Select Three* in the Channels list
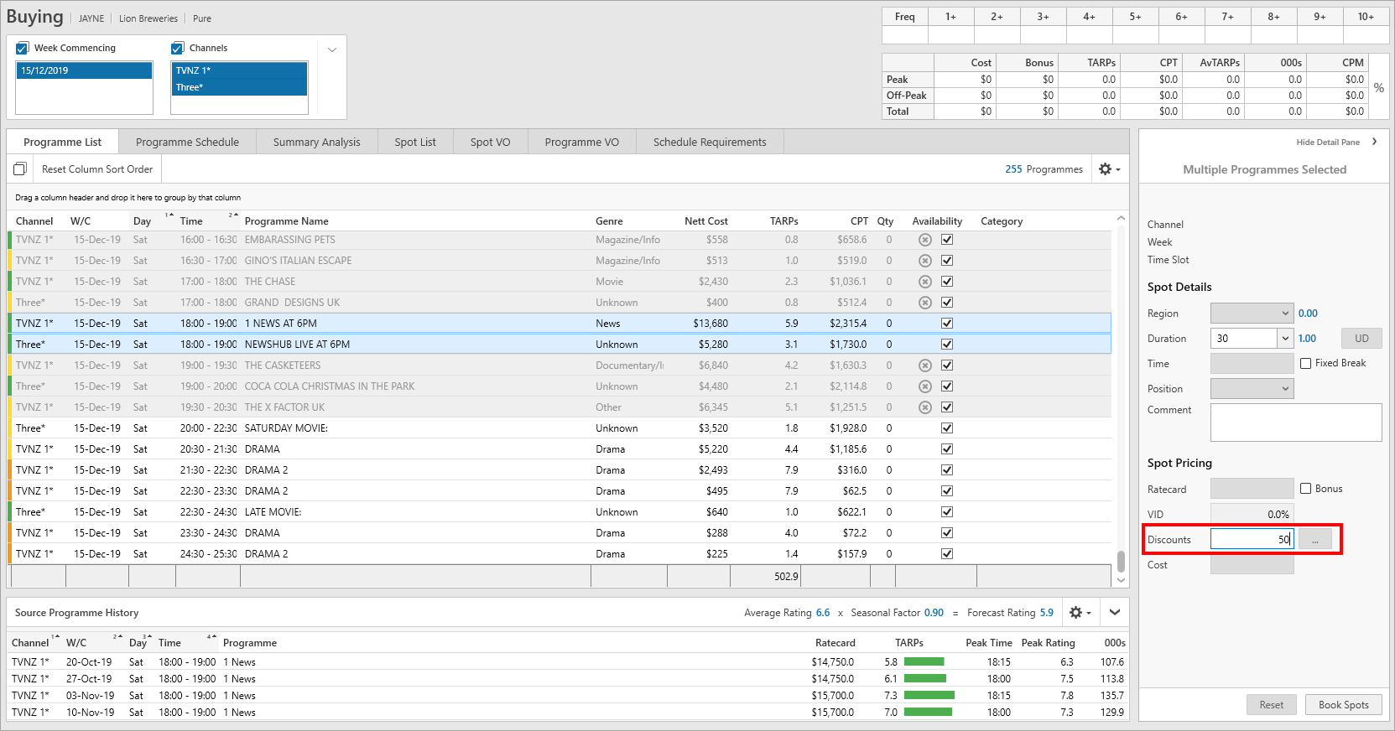Viewport: 1395px width, 731px height. coord(240,87)
